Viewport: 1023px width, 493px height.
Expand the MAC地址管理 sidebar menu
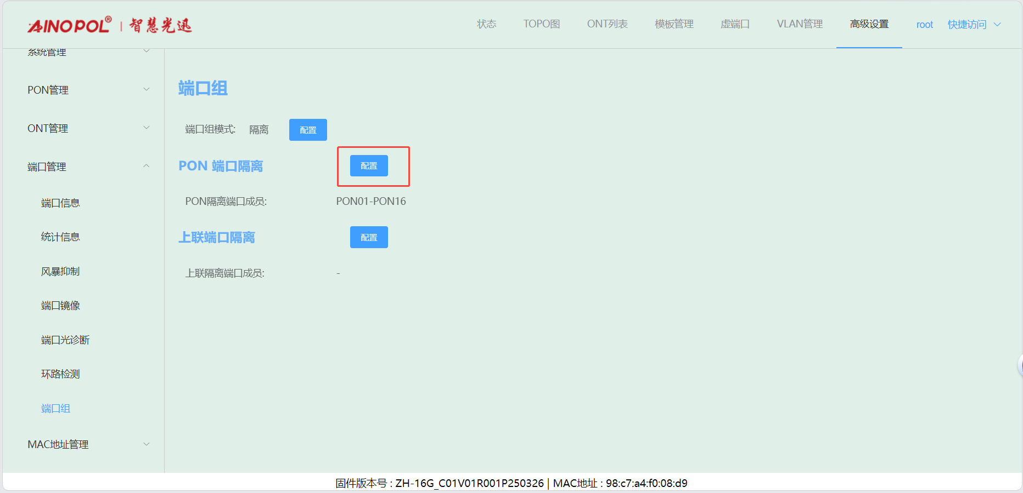[88, 444]
